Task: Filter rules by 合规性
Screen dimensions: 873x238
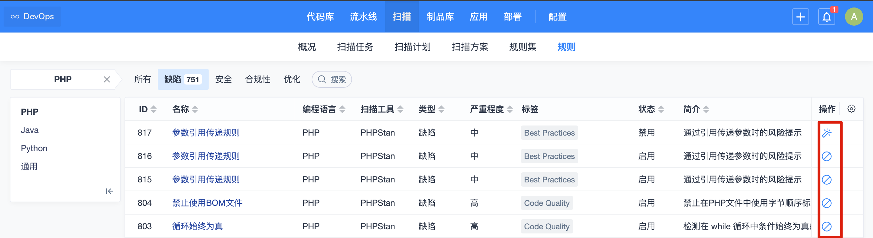Action: [x=258, y=79]
